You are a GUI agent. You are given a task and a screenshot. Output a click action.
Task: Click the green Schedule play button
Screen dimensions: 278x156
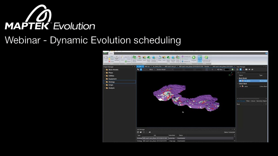click(193, 57)
